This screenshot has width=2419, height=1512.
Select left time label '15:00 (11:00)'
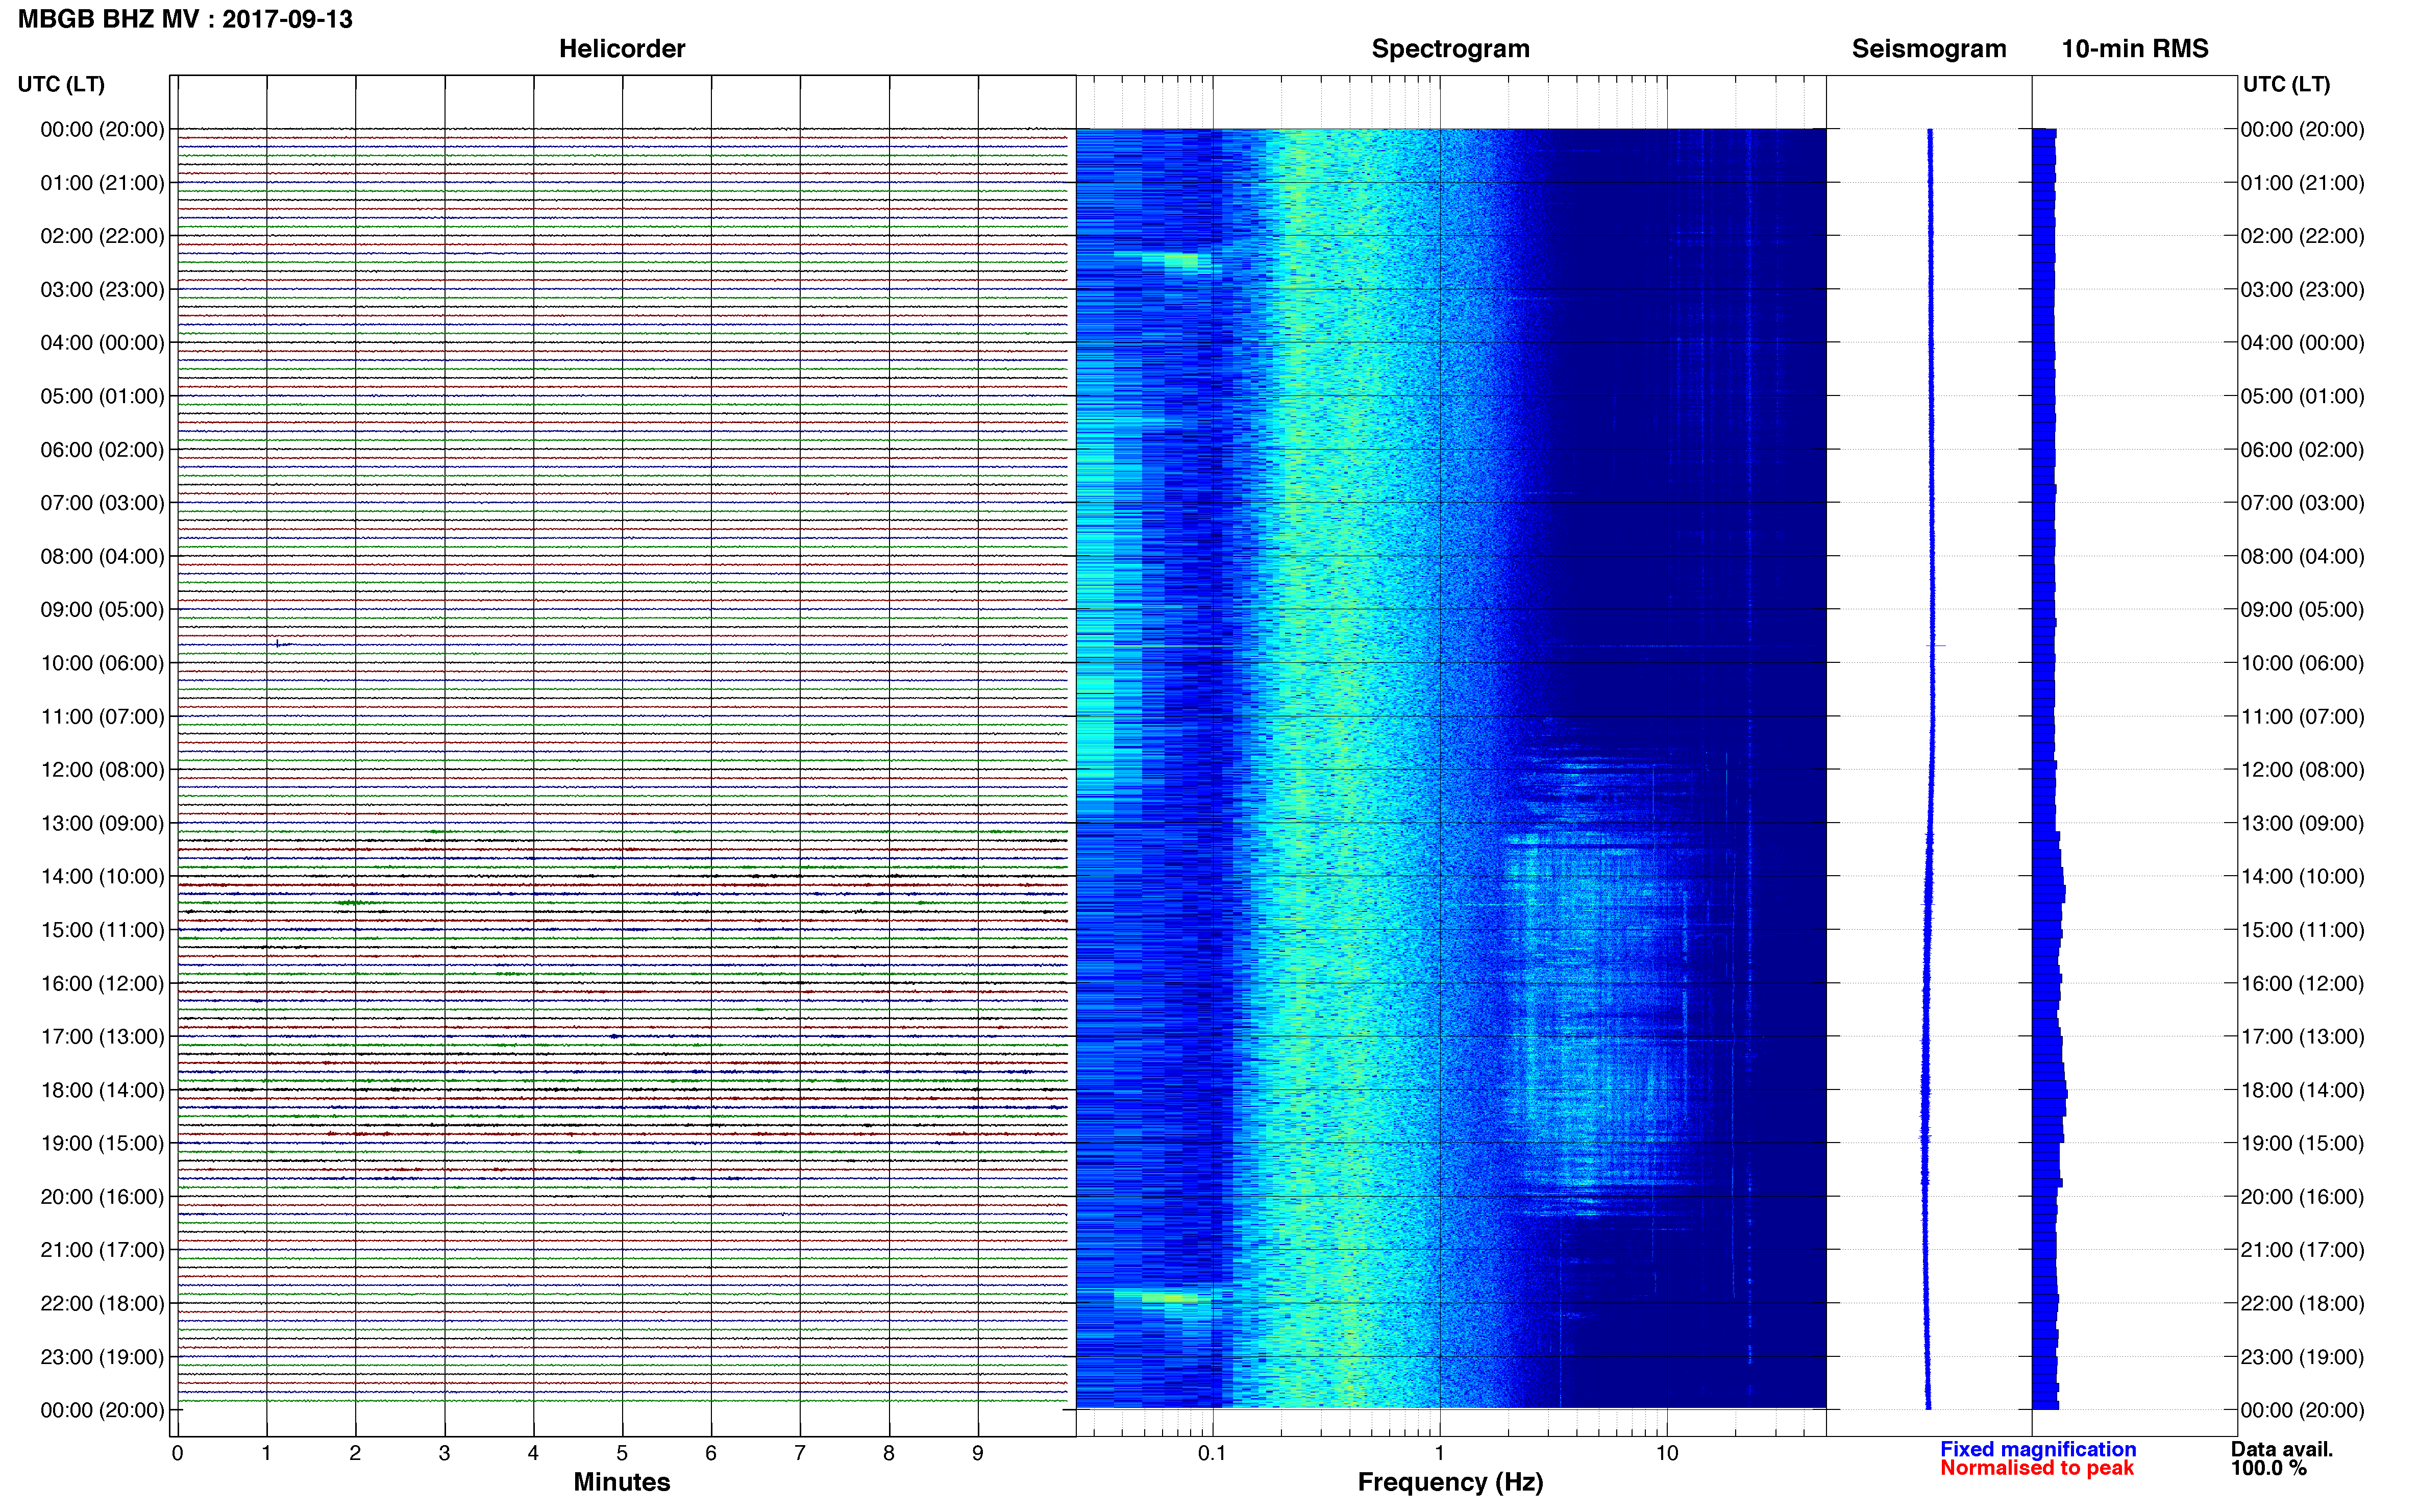102,930
